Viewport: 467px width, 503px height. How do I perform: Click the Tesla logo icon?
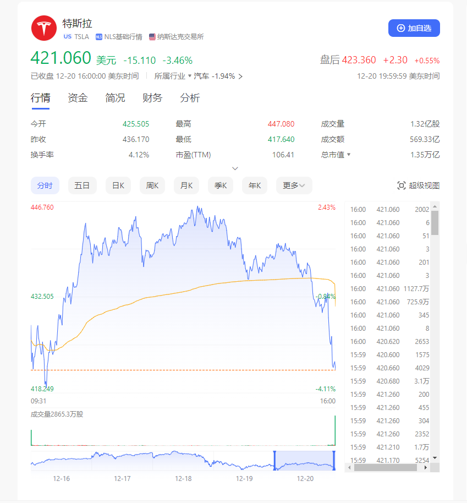click(x=44, y=28)
